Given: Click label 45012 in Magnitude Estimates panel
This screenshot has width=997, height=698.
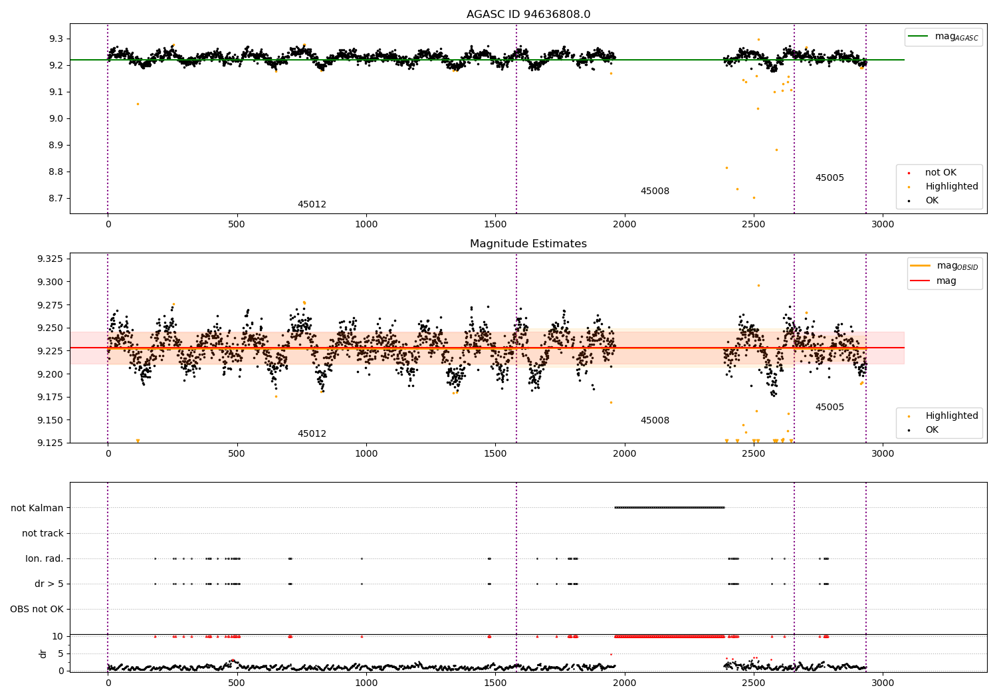Looking at the screenshot, I should point(312,433).
